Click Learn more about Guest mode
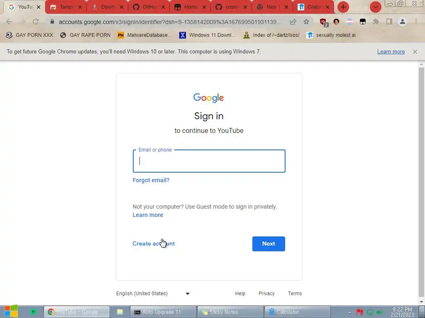The height and width of the screenshot is (318, 425). pos(148,215)
